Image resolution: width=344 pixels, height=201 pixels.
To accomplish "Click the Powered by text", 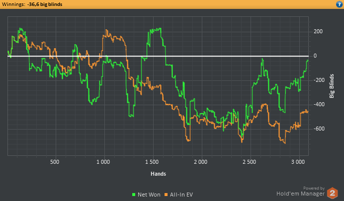I will (314, 188).
